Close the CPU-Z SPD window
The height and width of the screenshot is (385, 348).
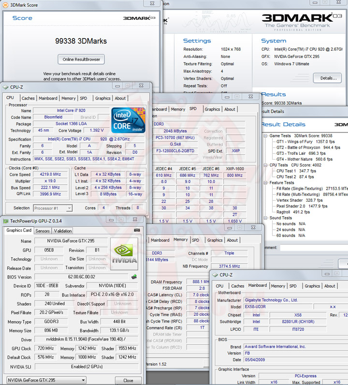coord(250,97)
